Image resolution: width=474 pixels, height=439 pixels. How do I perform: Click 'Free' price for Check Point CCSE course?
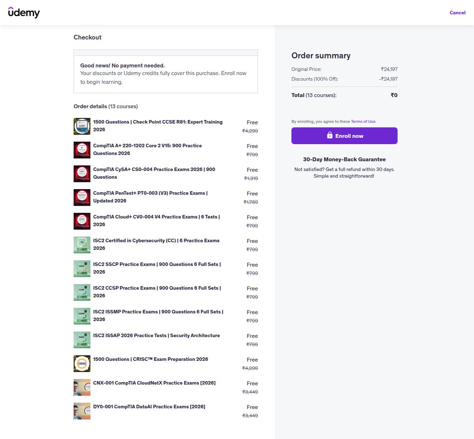[x=252, y=122]
